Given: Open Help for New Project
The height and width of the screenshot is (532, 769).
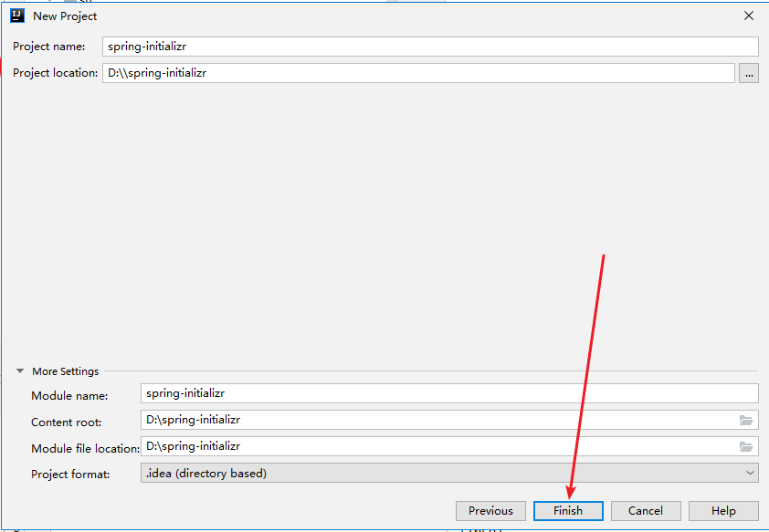Looking at the screenshot, I should (723, 511).
